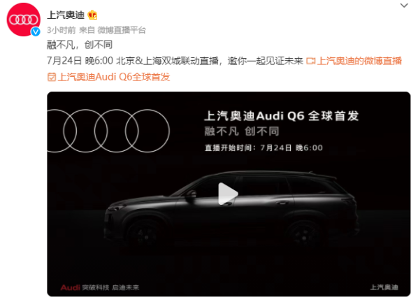Open the SAIC Audi profile avatar
The height and width of the screenshot is (302, 418).
tap(24, 20)
